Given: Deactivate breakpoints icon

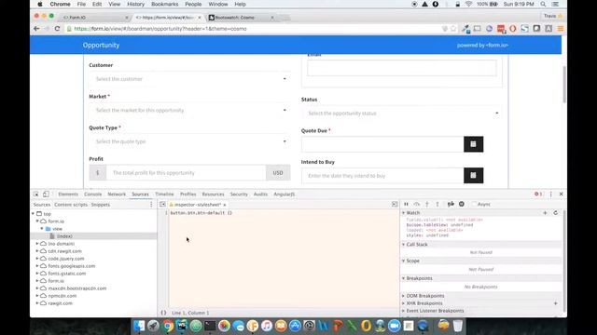Looking at the screenshot, I should 451,205.
